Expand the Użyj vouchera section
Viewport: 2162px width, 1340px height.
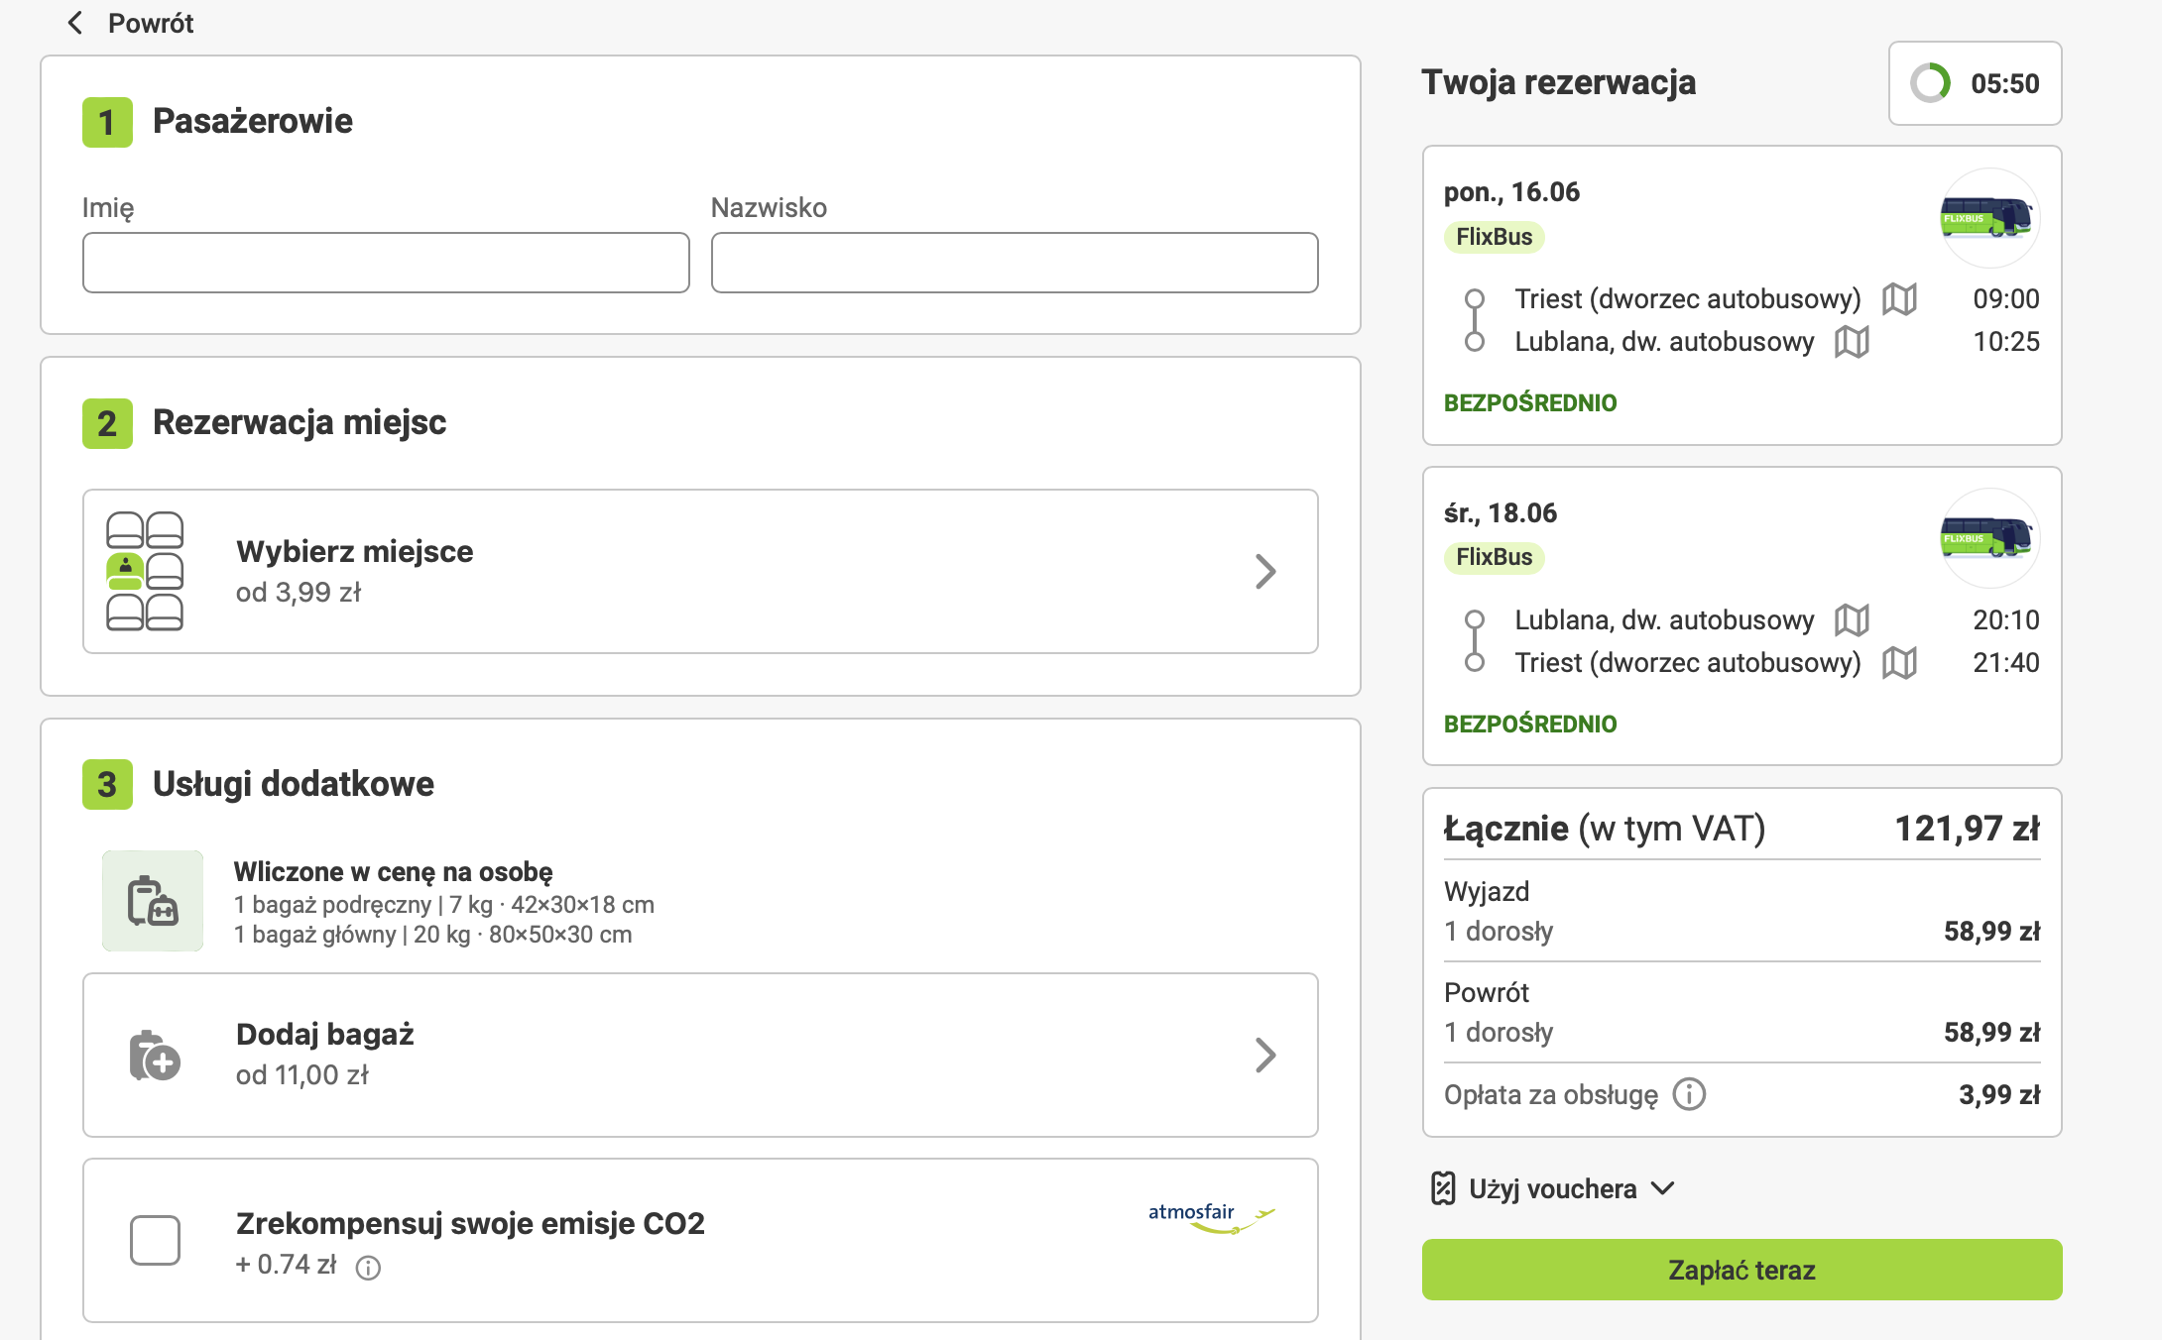[1552, 1188]
